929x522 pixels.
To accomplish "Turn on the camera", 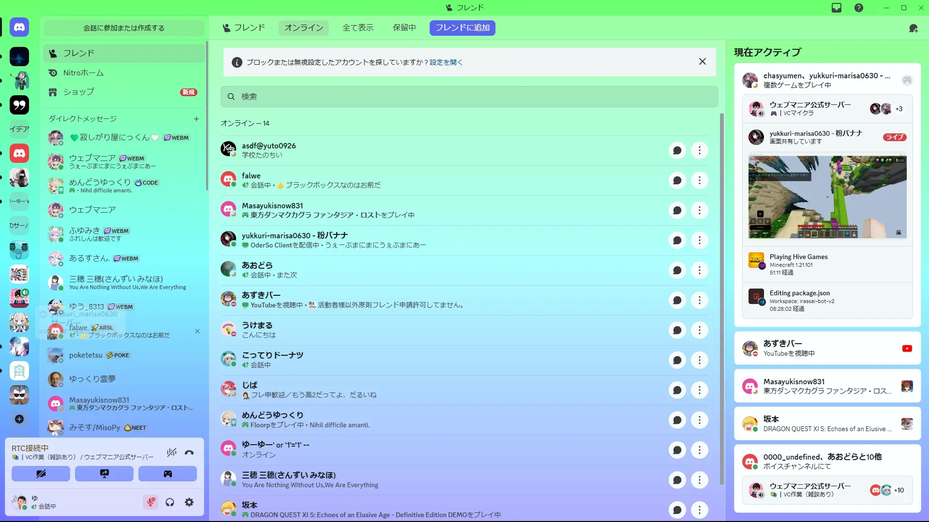I will coord(41,474).
